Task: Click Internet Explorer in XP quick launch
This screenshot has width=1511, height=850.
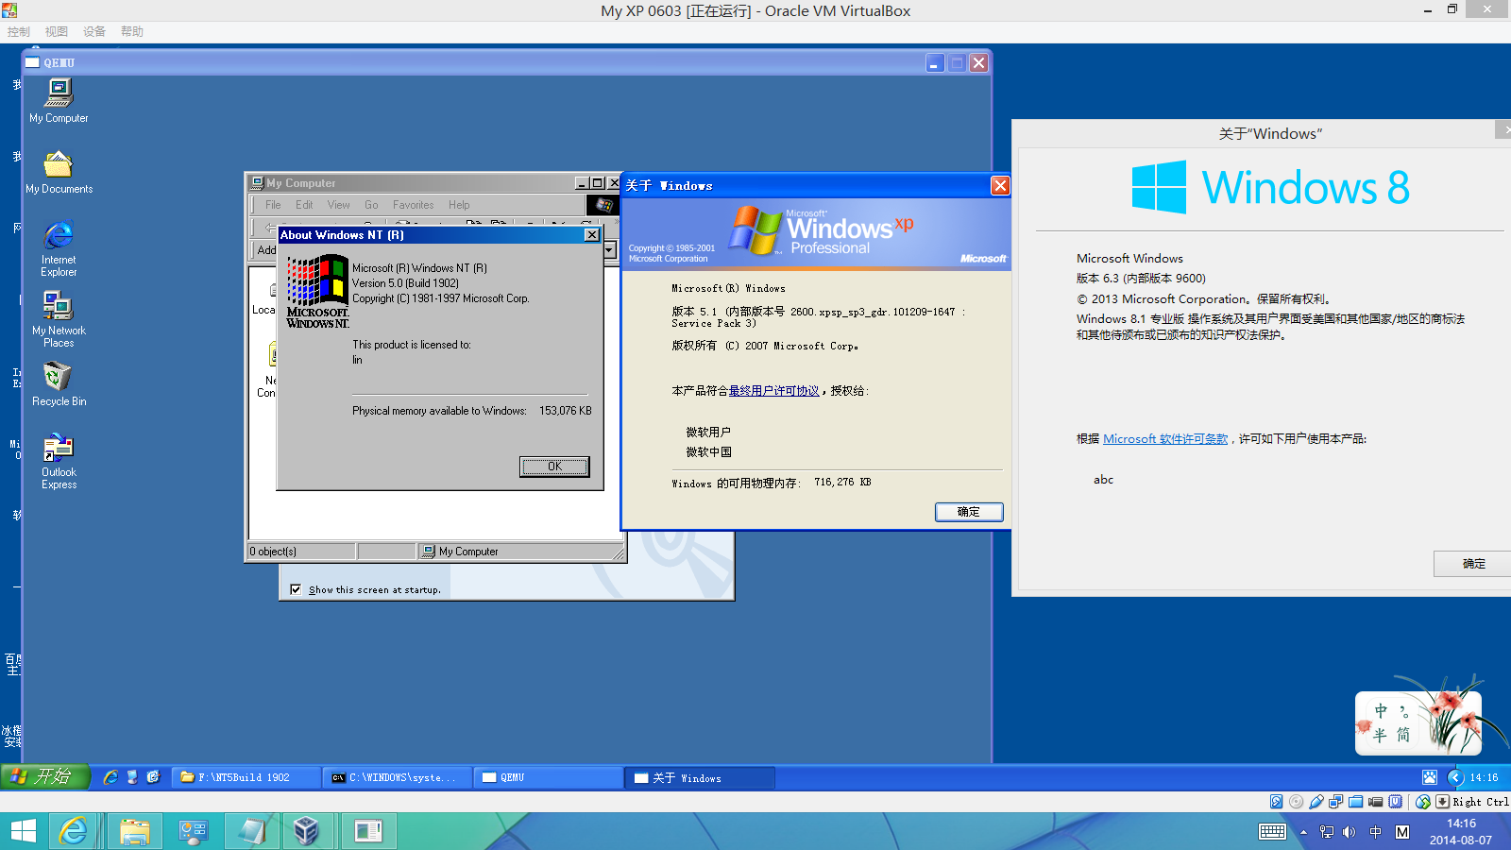Action: tap(110, 777)
